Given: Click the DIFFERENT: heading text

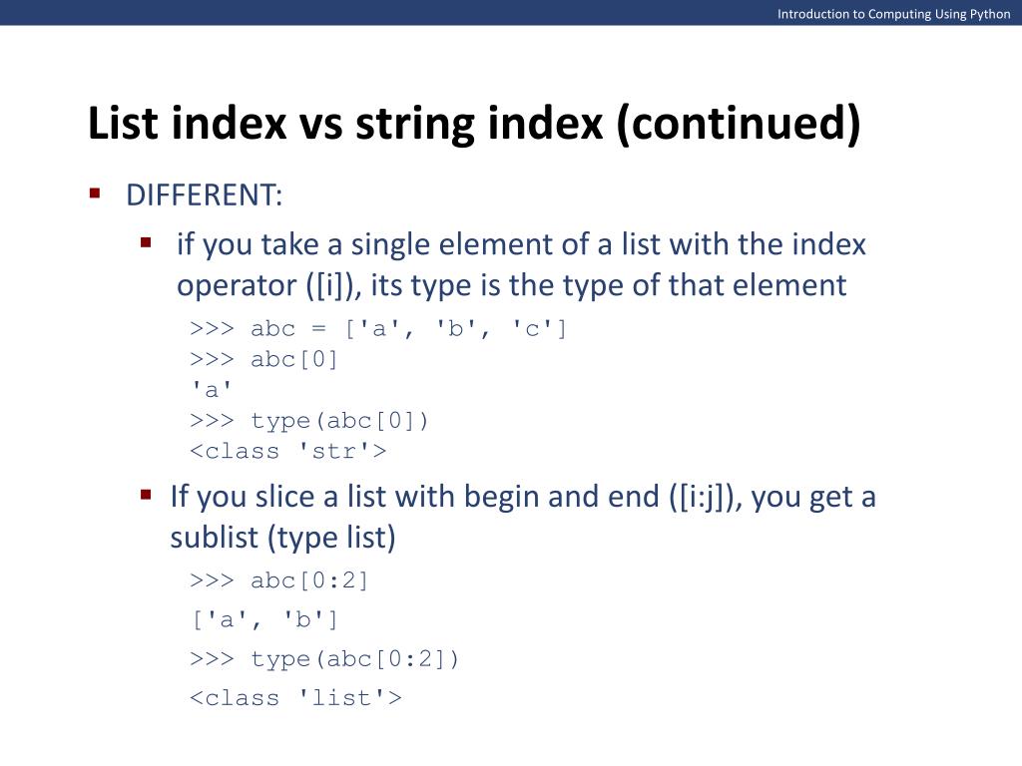Looking at the screenshot, I should [x=204, y=194].
